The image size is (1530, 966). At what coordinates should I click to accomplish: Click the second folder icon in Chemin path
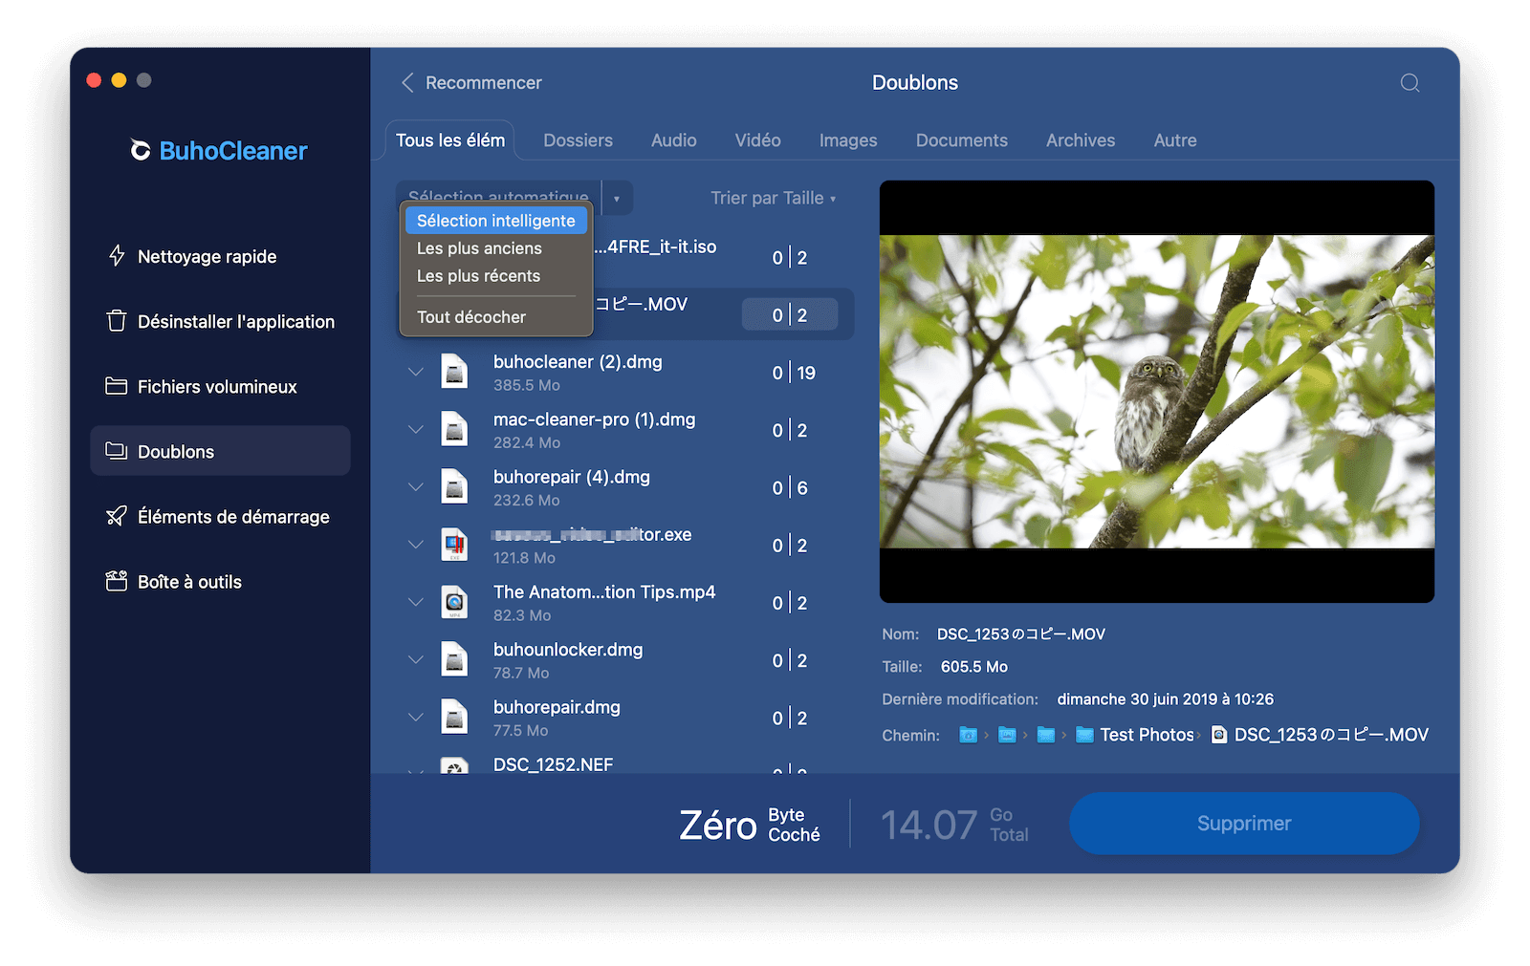(1007, 735)
